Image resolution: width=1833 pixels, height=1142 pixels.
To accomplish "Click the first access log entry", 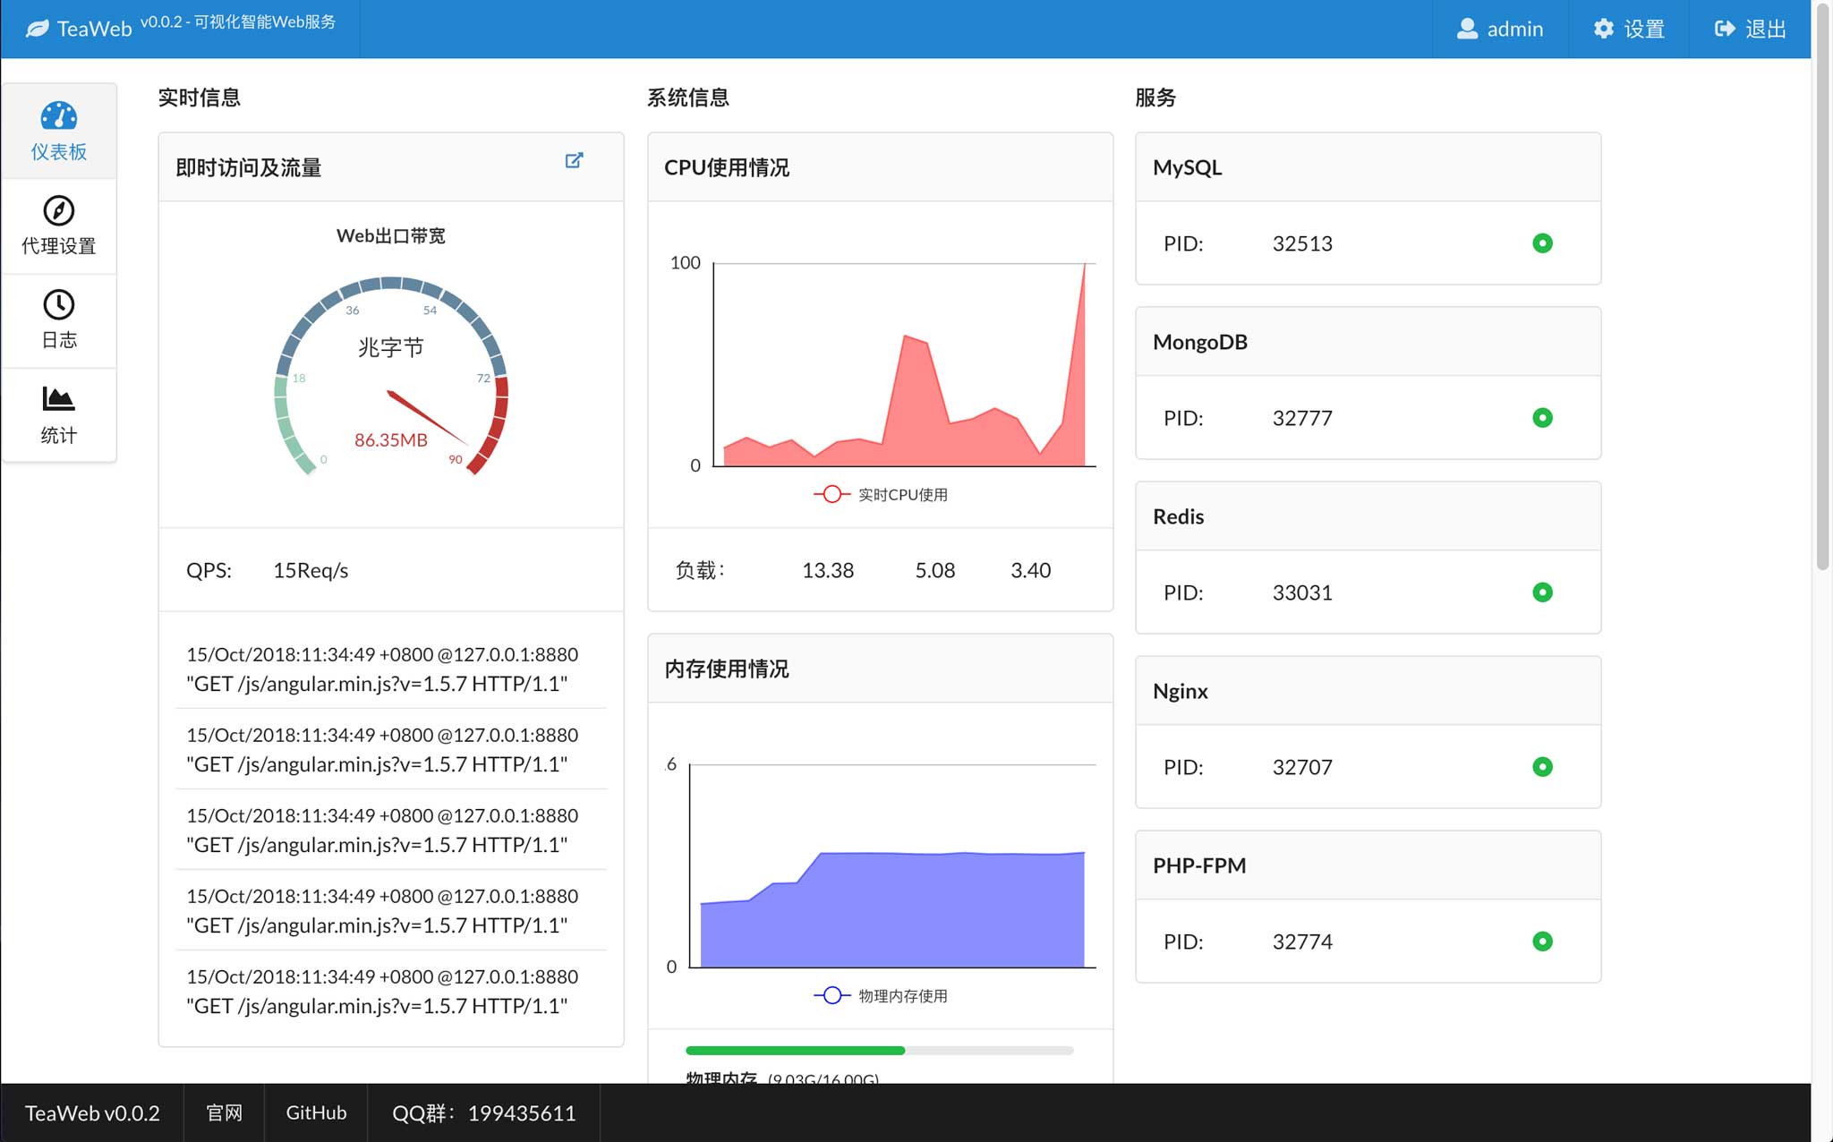I will 382,669.
